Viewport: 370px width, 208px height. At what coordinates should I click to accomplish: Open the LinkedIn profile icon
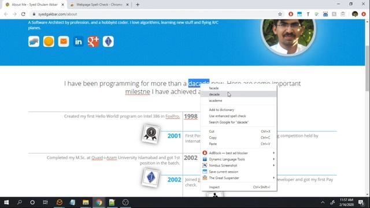79,42
